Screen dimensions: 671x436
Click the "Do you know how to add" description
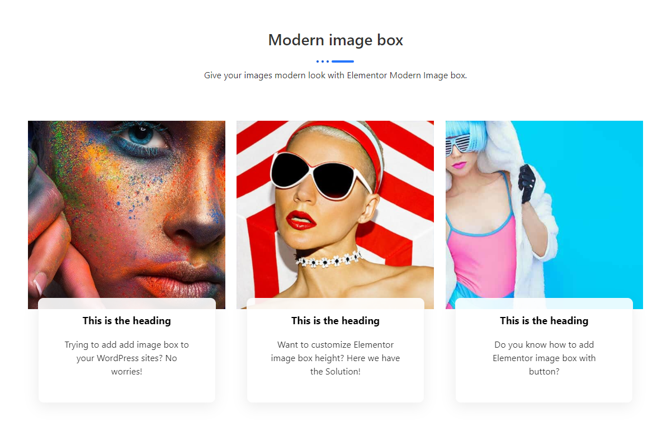(x=544, y=358)
